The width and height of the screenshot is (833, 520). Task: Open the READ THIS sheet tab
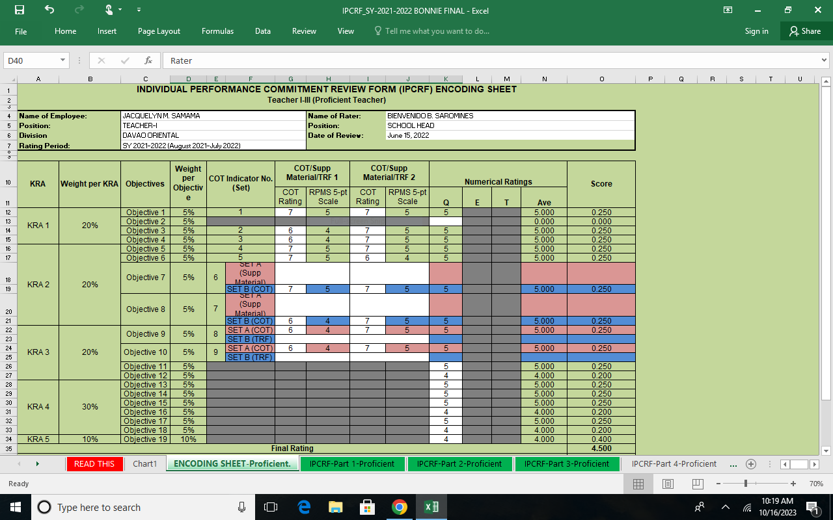pyautogui.click(x=94, y=463)
